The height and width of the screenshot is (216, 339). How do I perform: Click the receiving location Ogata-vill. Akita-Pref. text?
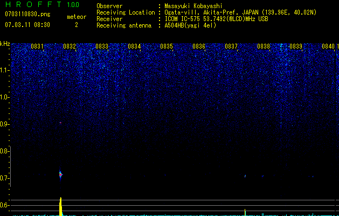(x=203, y=12)
